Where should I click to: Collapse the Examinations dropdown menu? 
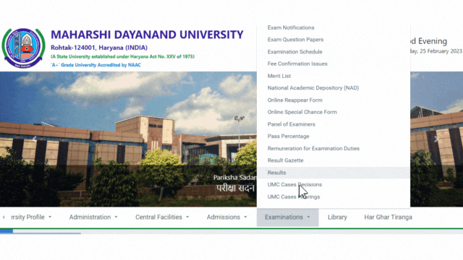(x=288, y=217)
